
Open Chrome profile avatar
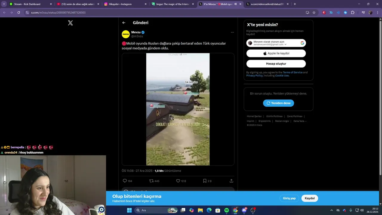[x=370, y=13]
